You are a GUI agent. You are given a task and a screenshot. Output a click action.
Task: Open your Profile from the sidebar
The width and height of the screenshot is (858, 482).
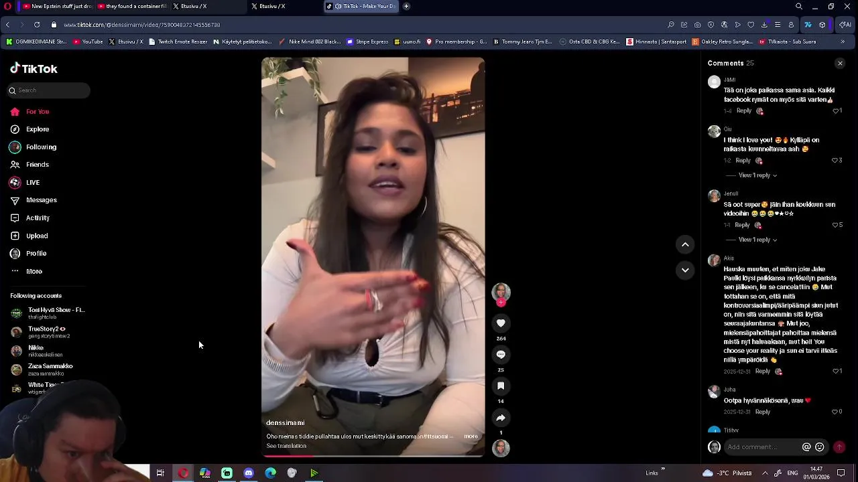tap(29, 254)
